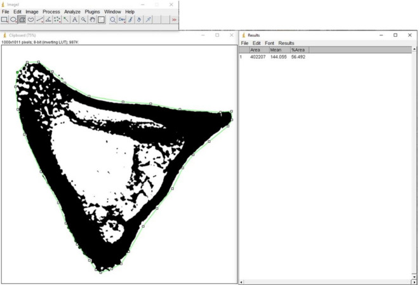The height and width of the screenshot is (285, 419).
Task: Select the Arrow tool icon
Action: coord(148,20)
